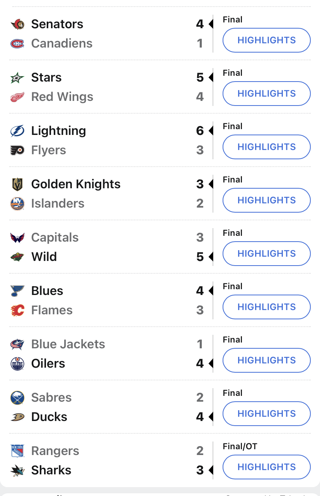320x496 pixels.
Task: Click the Golden Knights logo
Action: coord(17,184)
